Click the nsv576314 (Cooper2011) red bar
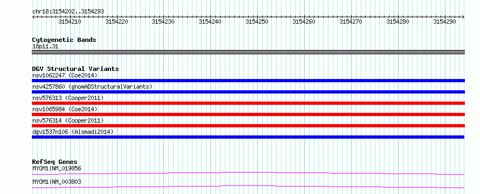Screen dimensions: 480x194 pyautogui.click(x=248, y=126)
